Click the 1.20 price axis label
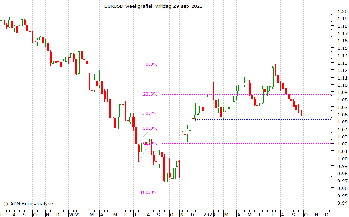 [342, 11]
